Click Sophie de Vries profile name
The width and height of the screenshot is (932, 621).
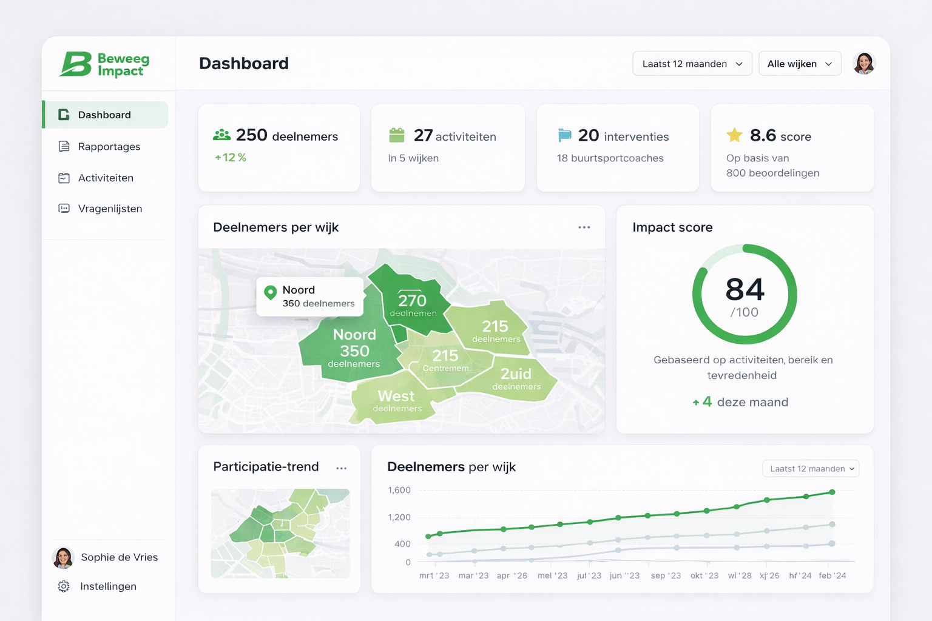coord(119,557)
